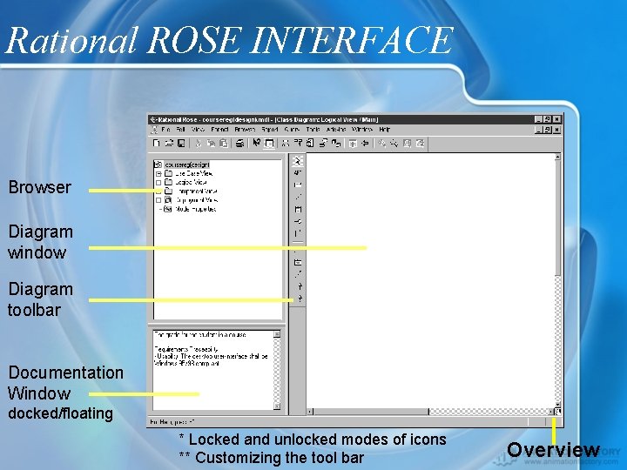Viewport: 627px width, 470px height.
Task: Click the Context-sensitive help arrow icon
Action: pyautogui.click(x=257, y=143)
